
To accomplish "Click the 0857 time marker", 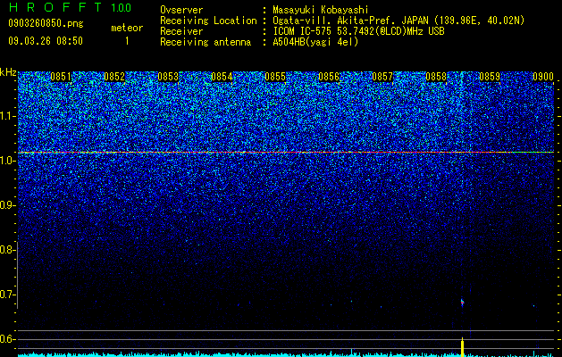I will [382, 77].
